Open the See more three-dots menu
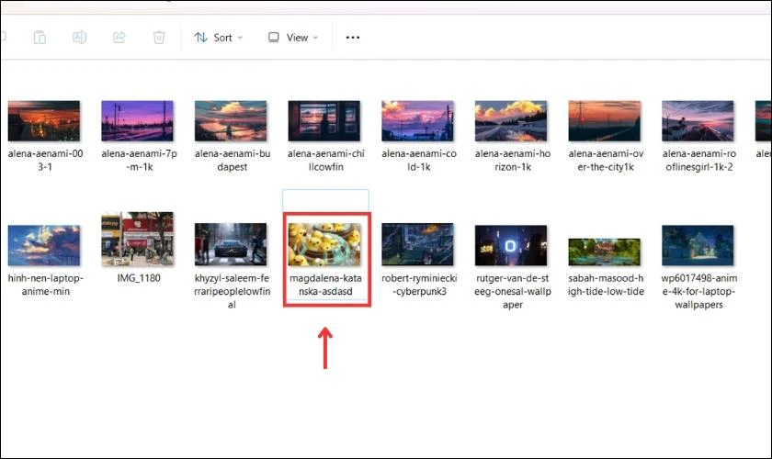 (353, 38)
